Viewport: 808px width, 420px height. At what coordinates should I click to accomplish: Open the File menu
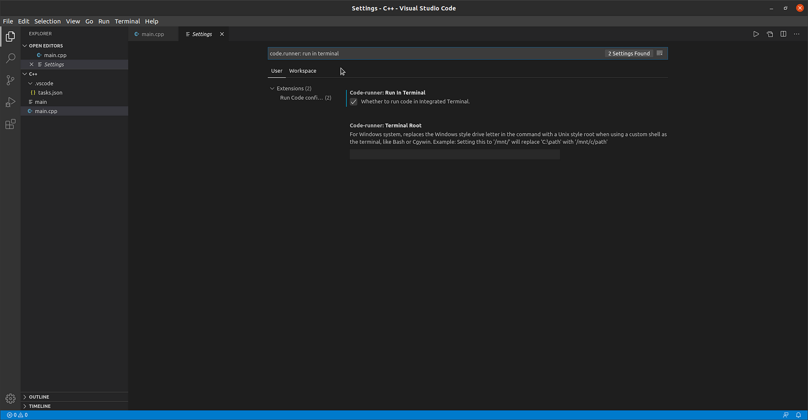pos(8,21)
